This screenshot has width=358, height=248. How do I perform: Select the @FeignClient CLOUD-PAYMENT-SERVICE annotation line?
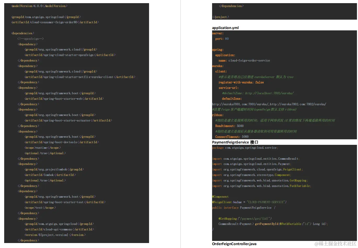(x=249, y=202)
